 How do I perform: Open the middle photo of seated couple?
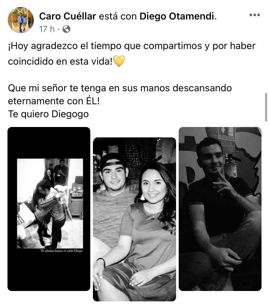[134, 219]
